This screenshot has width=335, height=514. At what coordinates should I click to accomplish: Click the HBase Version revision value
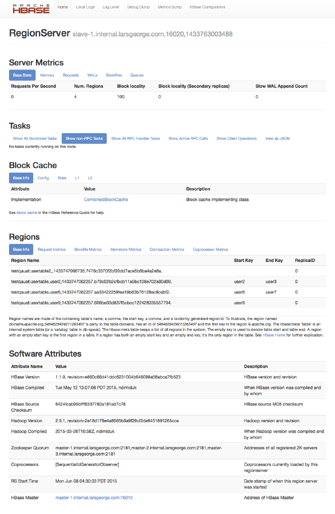click(x=118, y=377)
